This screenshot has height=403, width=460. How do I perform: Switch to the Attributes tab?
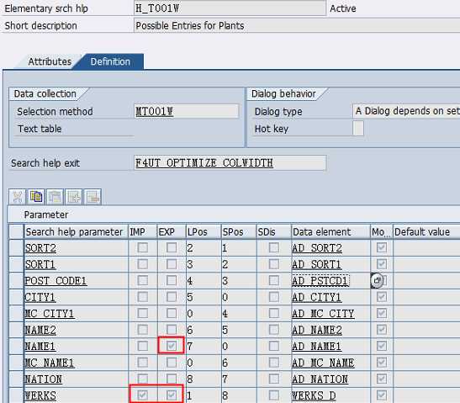click(x=50, y=61)
